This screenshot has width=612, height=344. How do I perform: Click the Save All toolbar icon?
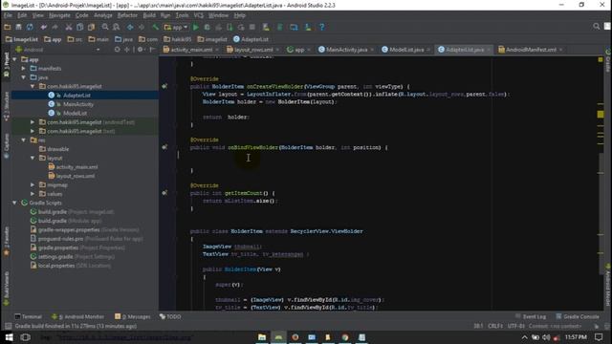click(x=18, y=27)
